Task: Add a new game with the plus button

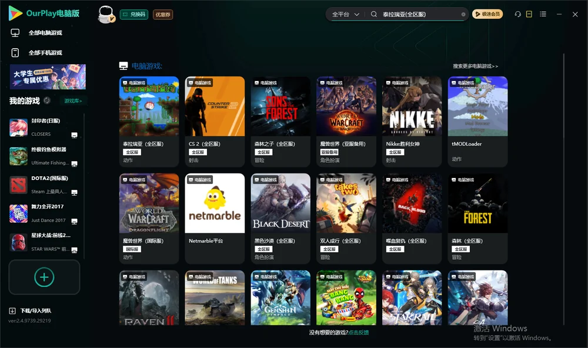Action: (44, 277)
